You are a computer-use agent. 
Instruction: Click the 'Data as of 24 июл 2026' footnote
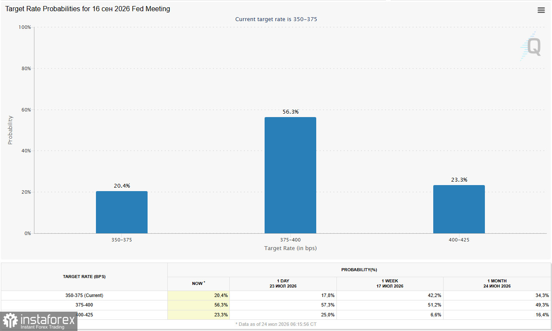[276, 324]
